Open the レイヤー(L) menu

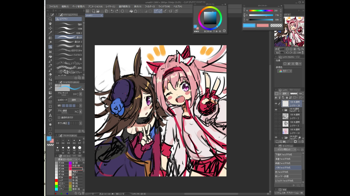pos(110,7)
